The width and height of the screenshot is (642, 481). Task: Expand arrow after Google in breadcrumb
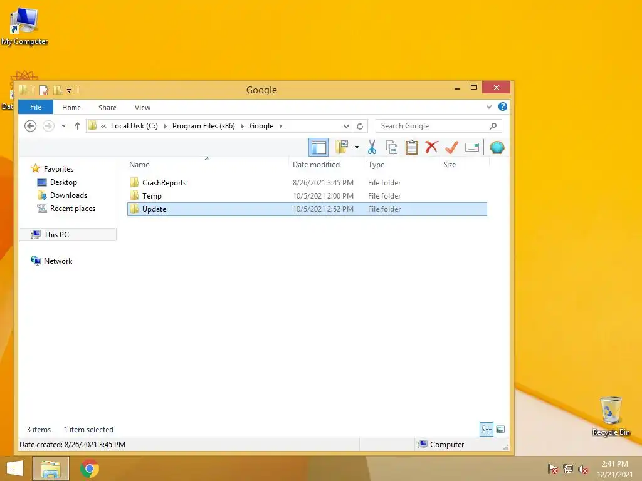280,126
